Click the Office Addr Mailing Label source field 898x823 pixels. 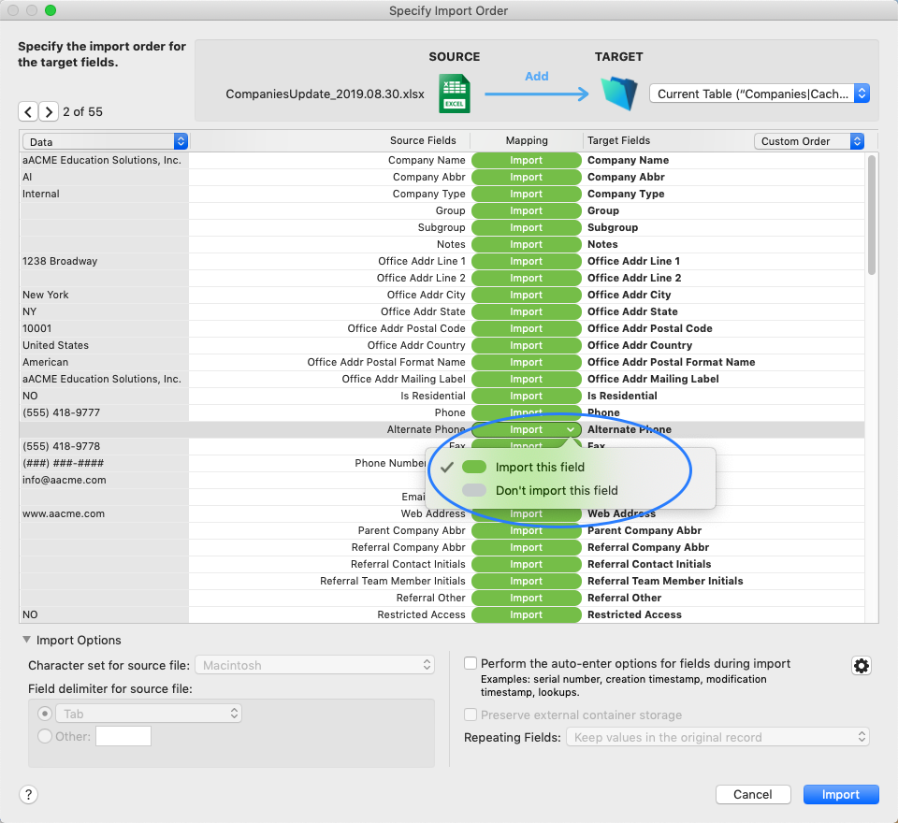click(x=404, y=379)
